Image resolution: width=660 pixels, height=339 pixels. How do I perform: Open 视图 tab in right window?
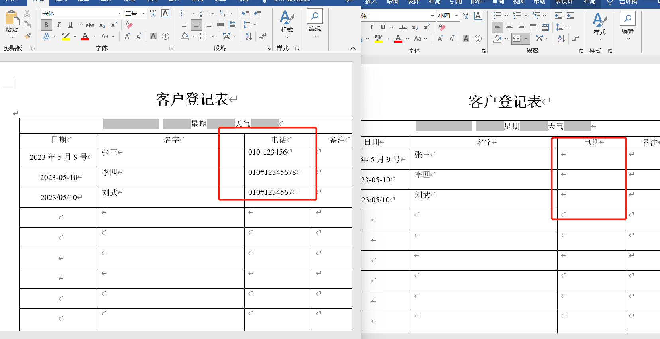pyautogui.click(x=519, y=2)
